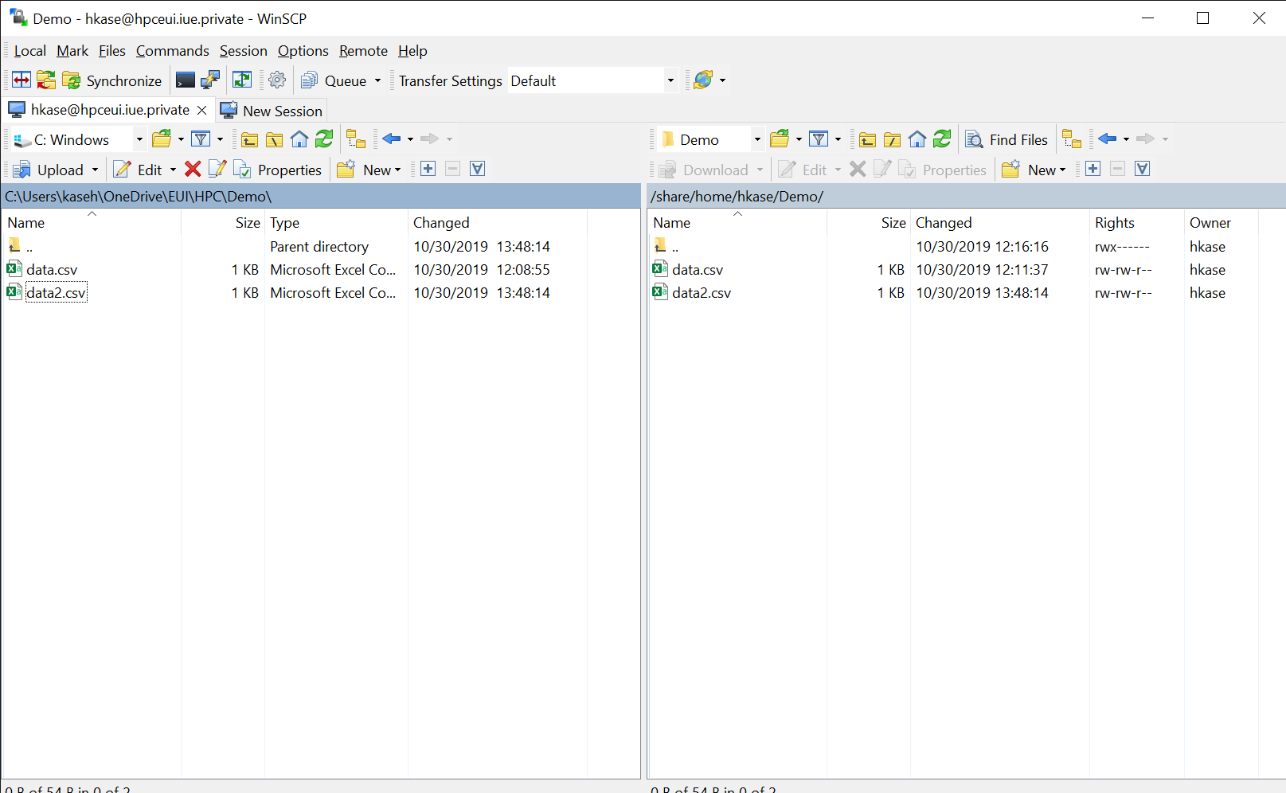The image size is (1286, 793).
Task: Open the Session menu
Action: (244, 51)
